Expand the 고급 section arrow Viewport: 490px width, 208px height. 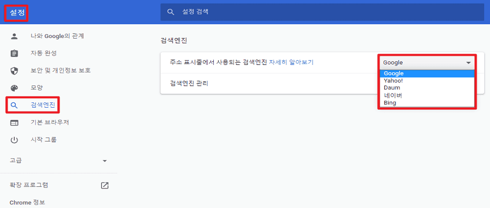(x=105, y=161)
